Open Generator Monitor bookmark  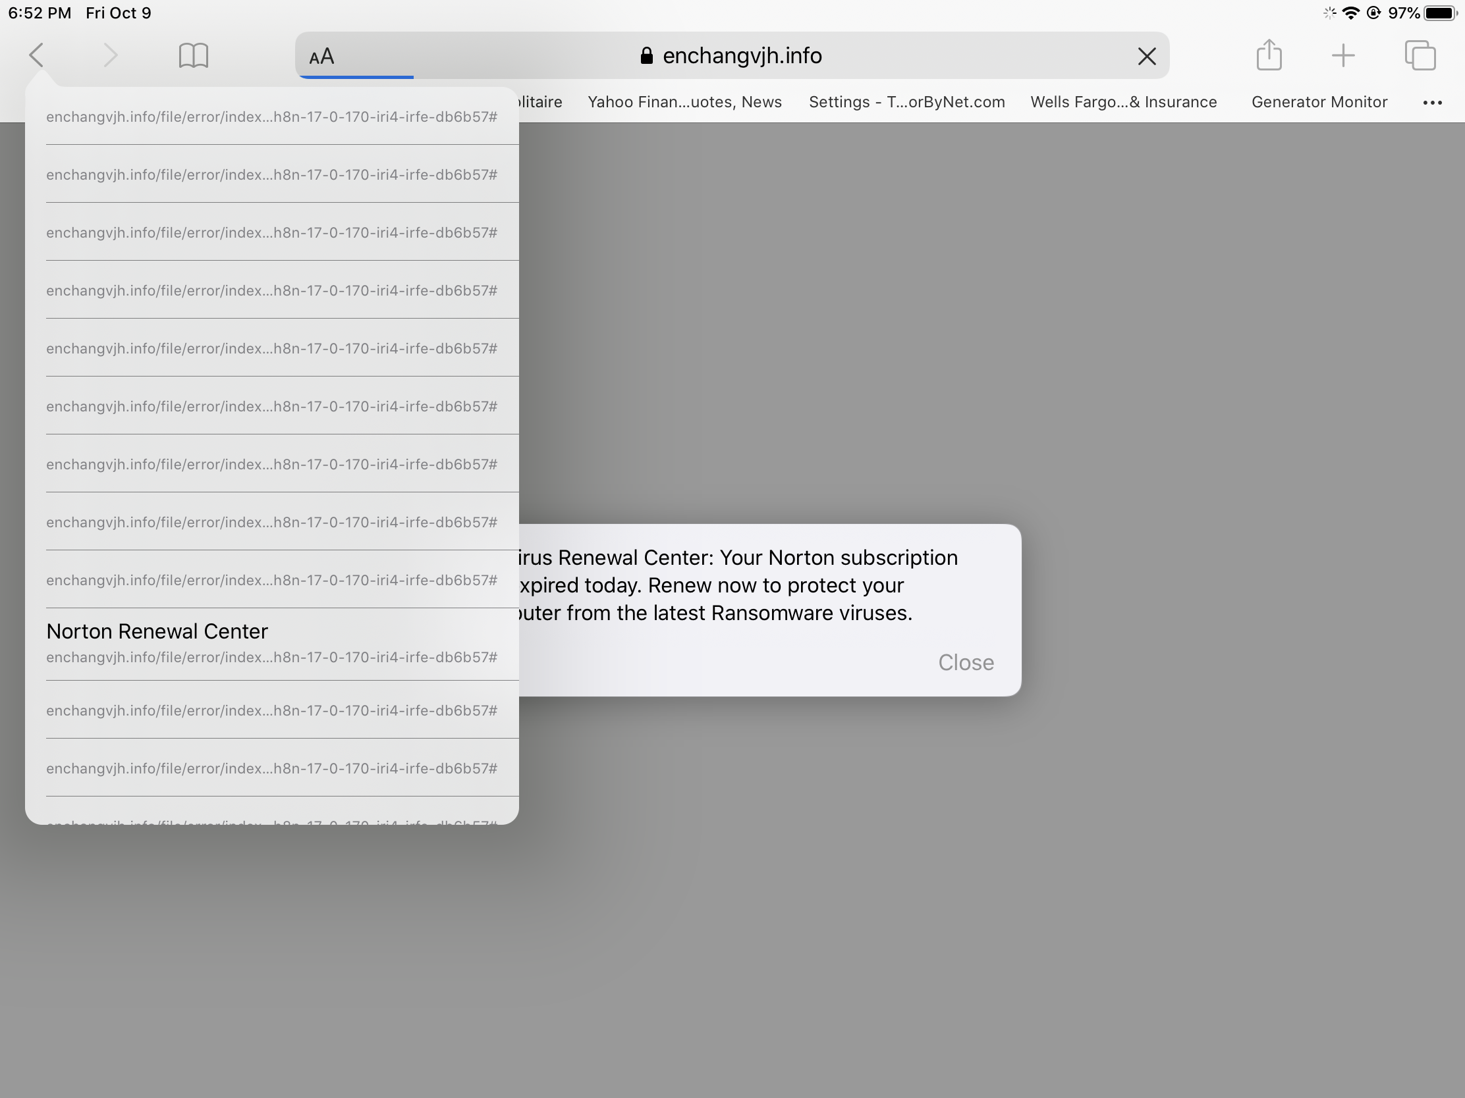click(x=1319, y=102)
